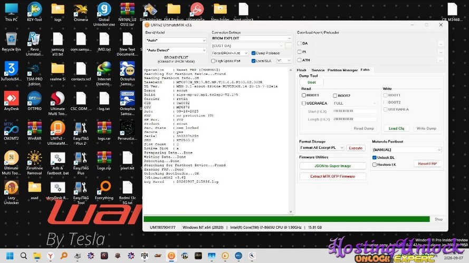Viewport: 469px width, 263px height.
Task: Click the Reset FRP button
Action: pos(427,164)
